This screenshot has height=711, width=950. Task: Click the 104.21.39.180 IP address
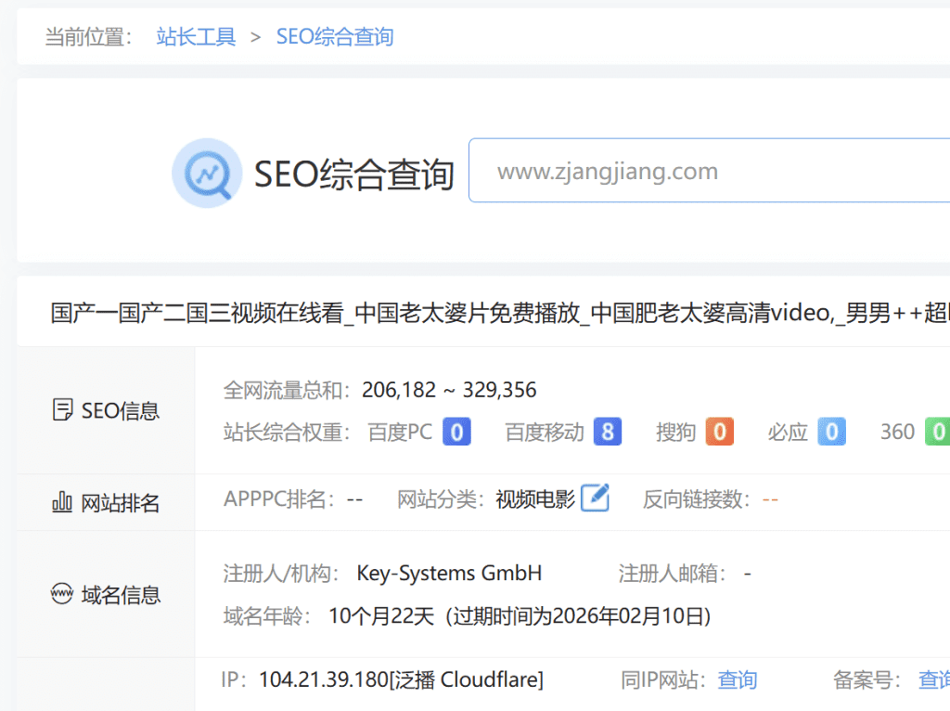tap(323, 680)
